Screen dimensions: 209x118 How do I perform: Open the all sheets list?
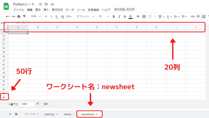coord(16,114)
